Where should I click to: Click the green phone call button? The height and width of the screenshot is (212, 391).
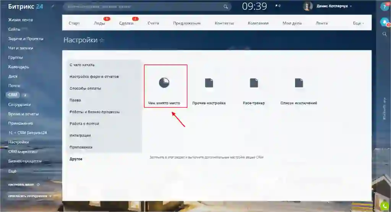click(x=385, y=205)
